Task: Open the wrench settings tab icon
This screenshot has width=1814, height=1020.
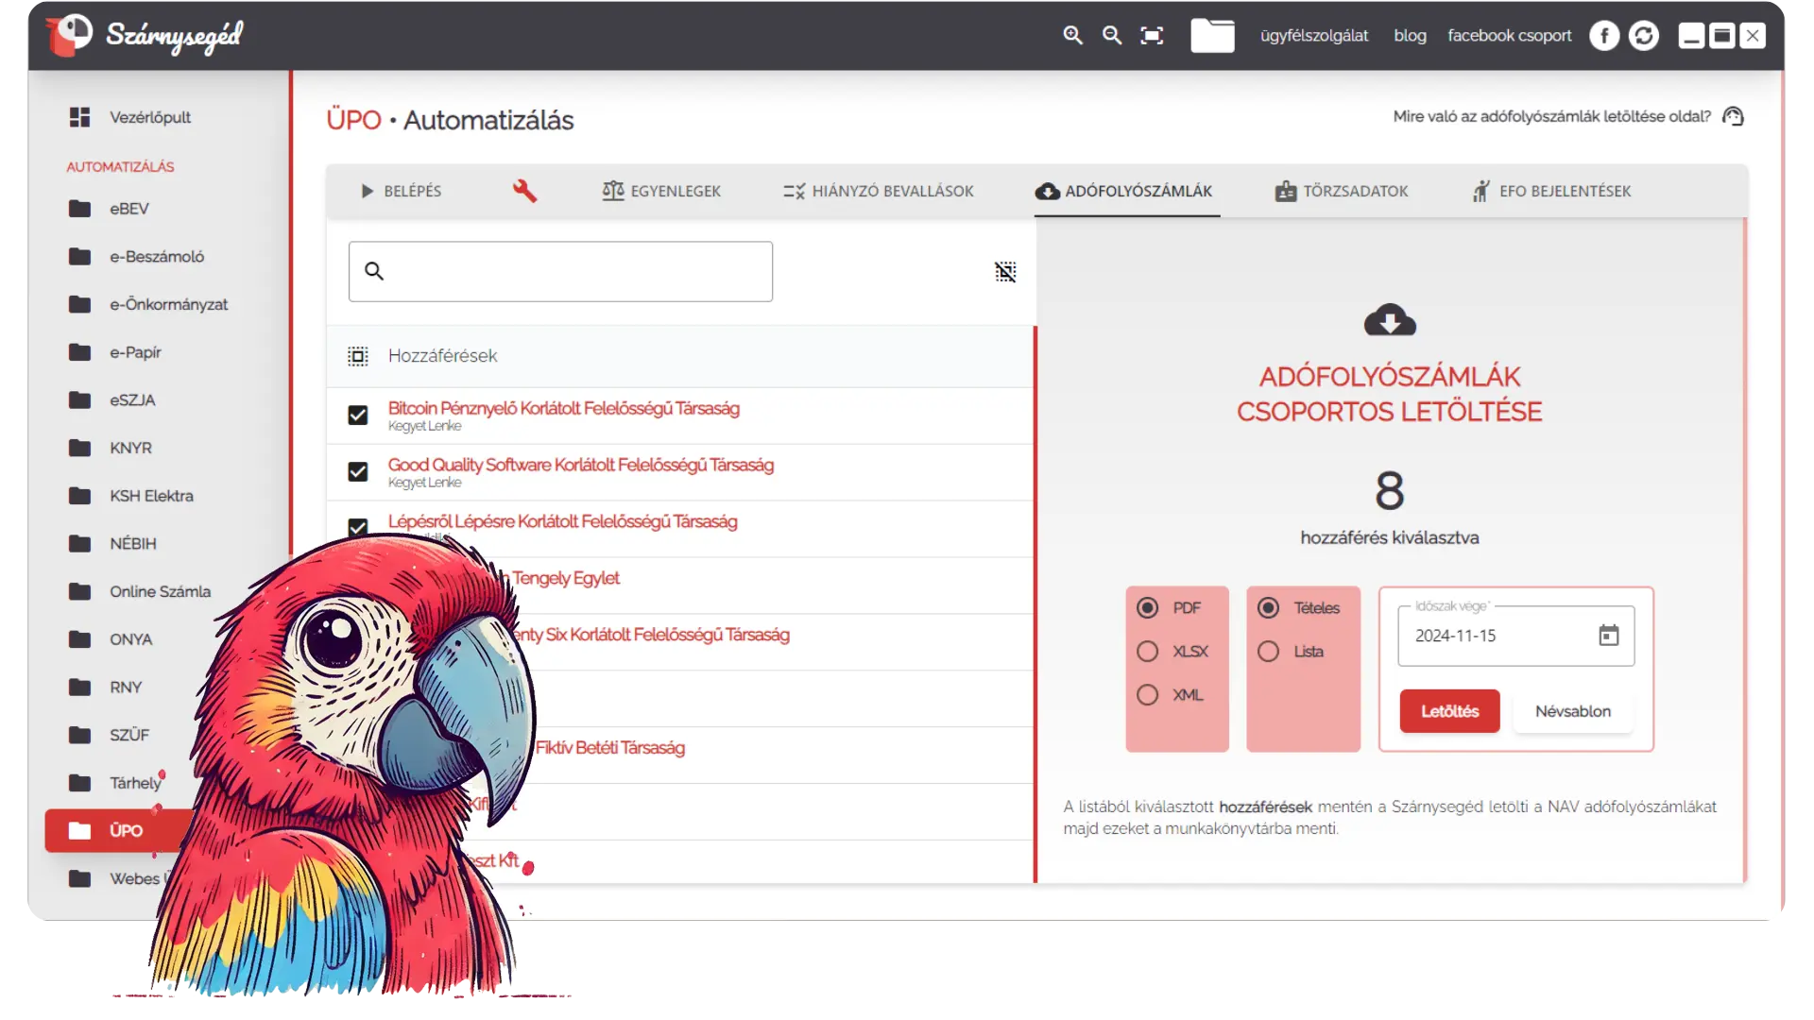Action: coord(524,191)
